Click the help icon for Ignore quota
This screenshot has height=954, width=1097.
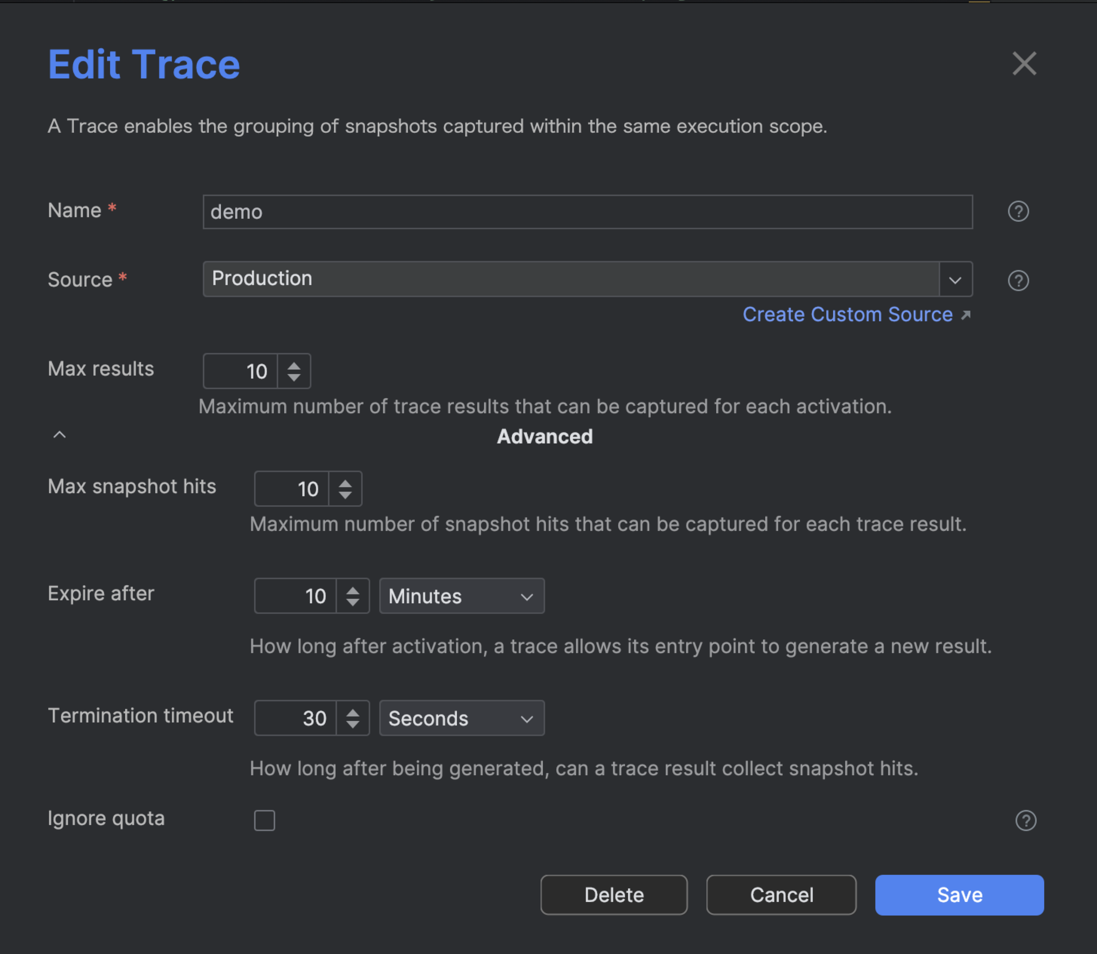tap(1025, 821)
